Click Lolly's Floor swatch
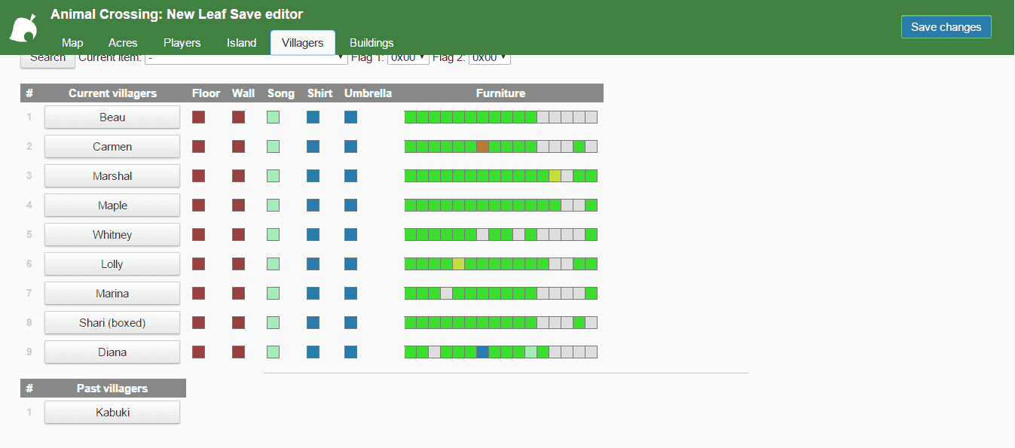 [x=199, y=264]
